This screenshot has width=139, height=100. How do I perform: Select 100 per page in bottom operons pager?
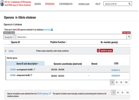127,92
